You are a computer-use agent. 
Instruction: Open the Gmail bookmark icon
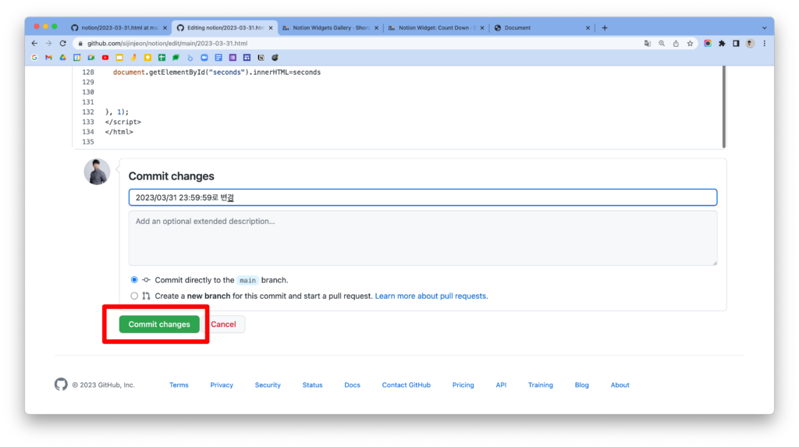click(x=48, y=58)
